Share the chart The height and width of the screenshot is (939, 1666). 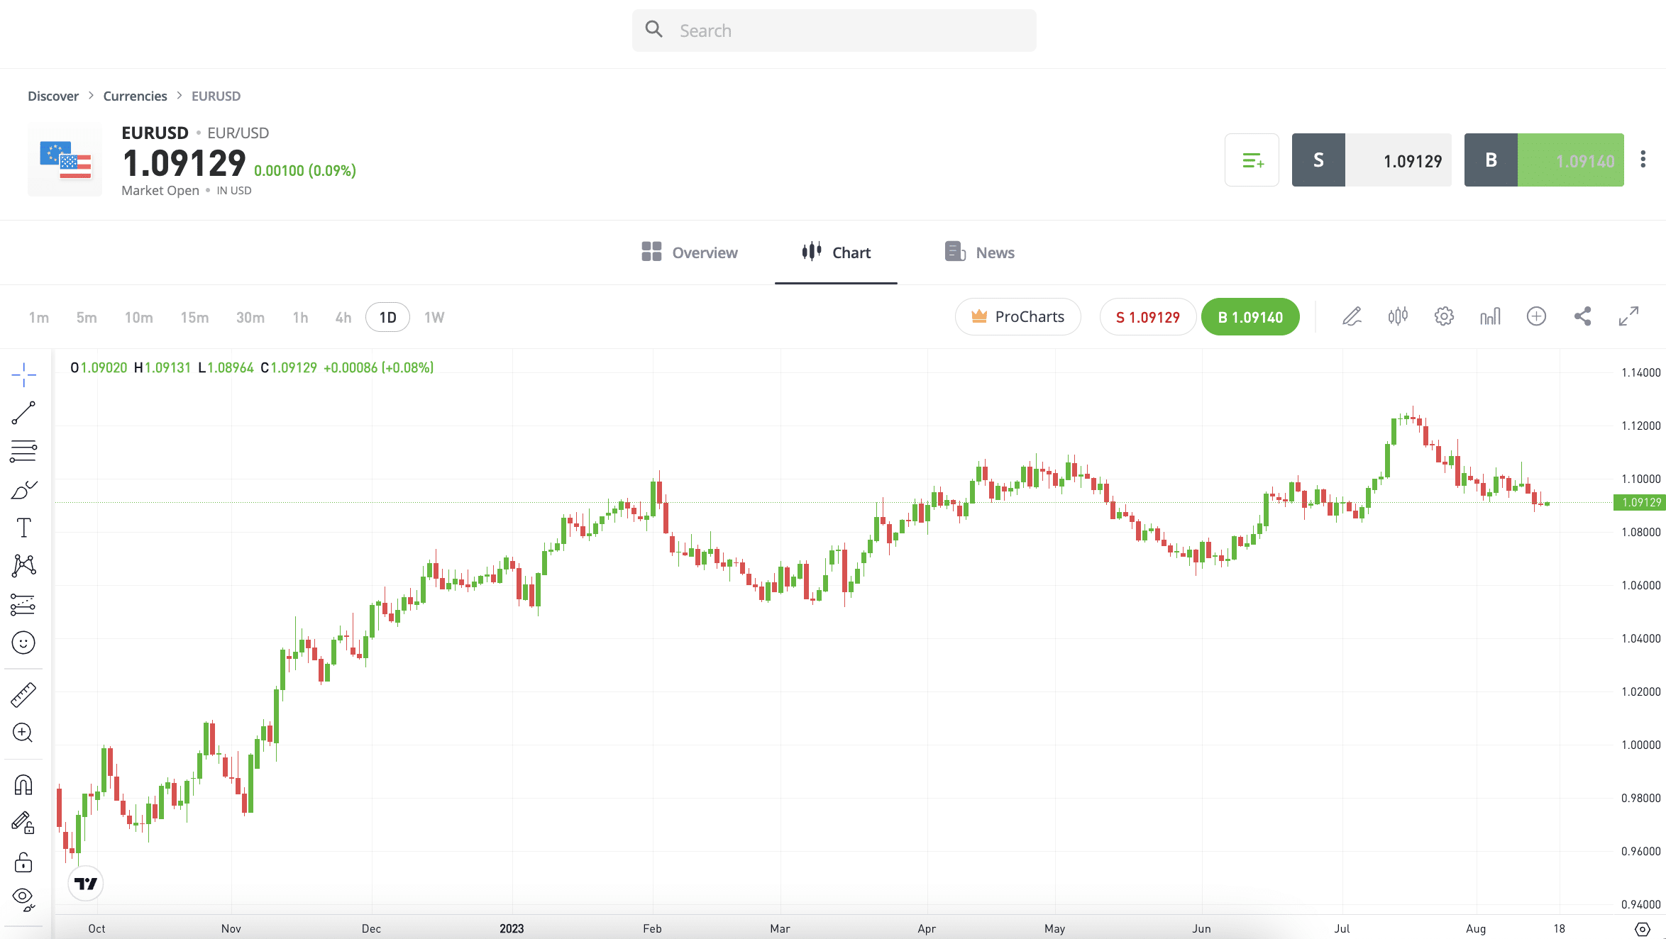pos(1582,316)
